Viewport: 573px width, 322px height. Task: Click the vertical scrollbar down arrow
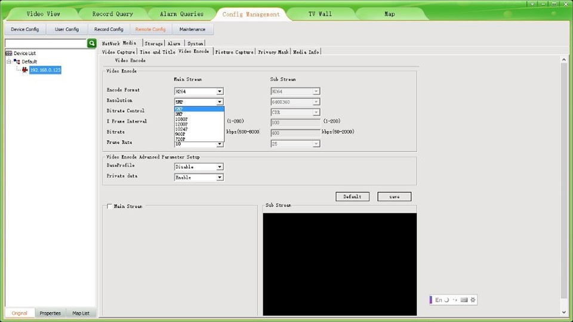[564, 312]
